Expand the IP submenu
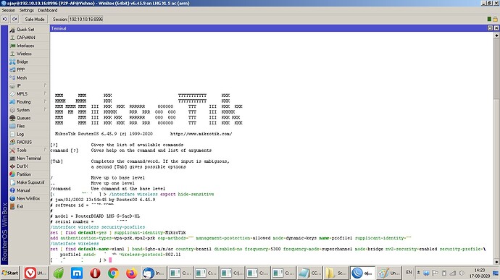 coord(45,85)
